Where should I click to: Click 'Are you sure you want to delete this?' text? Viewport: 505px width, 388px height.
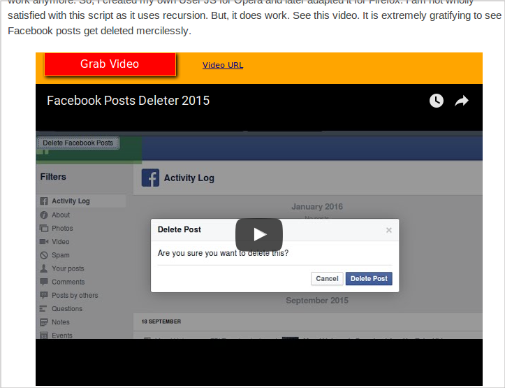click(x=223, y=253)
